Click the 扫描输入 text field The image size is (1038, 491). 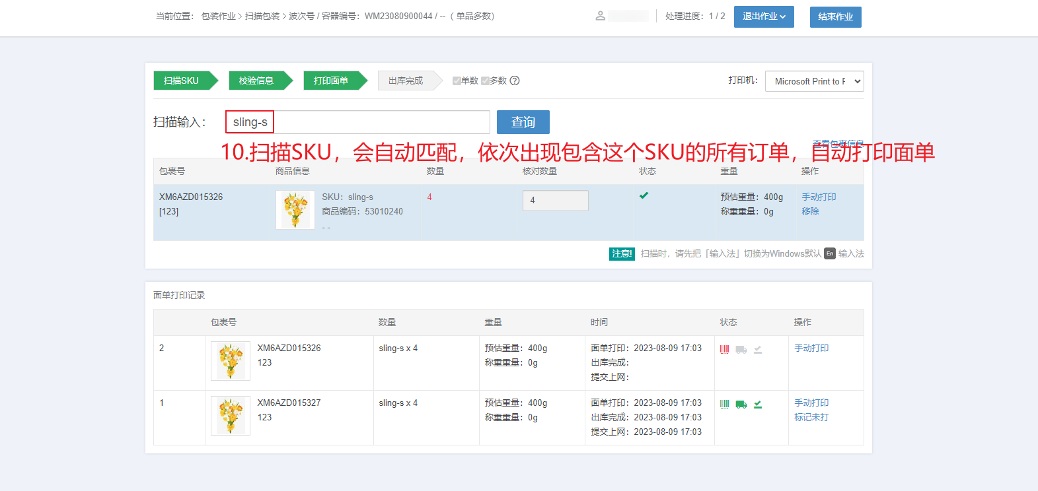tap(357, 122)
